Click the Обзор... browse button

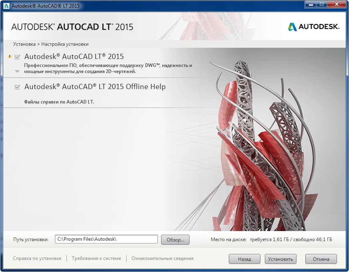coord(175,240)
